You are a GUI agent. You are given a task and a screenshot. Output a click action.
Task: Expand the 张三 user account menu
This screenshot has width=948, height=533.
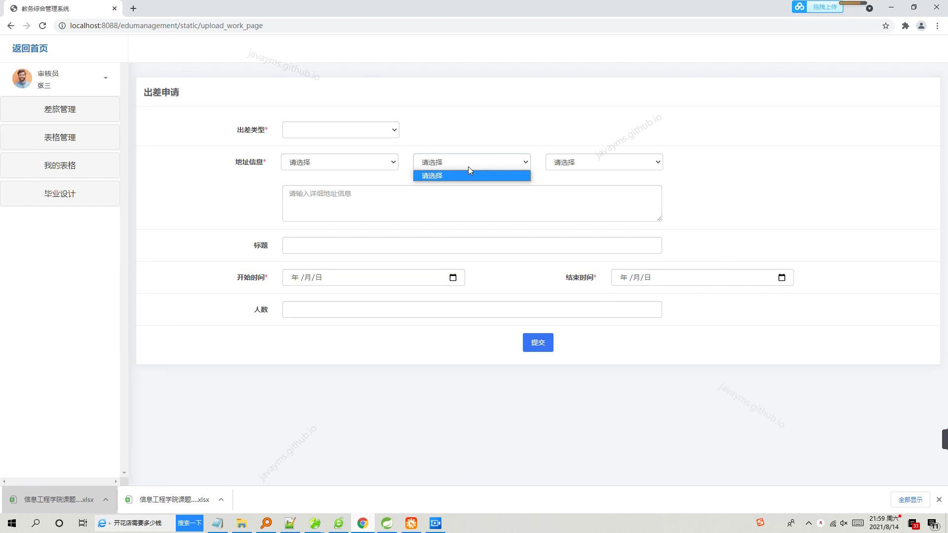(105, 78)
